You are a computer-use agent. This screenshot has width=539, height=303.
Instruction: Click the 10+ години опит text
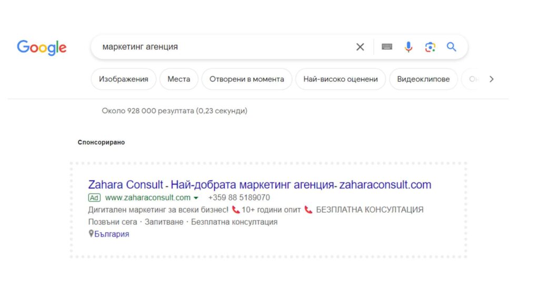point(271,209)
